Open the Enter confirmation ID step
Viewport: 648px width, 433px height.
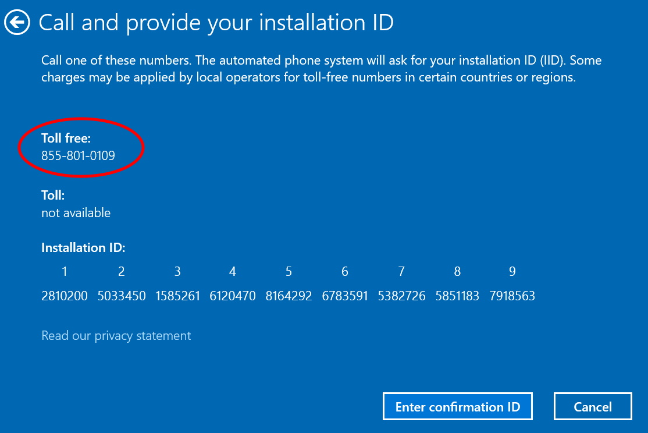[457, 407]
